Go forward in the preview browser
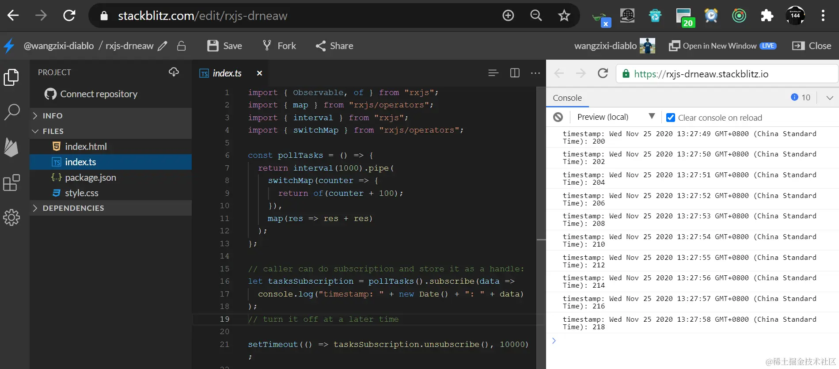 (581, 73)
